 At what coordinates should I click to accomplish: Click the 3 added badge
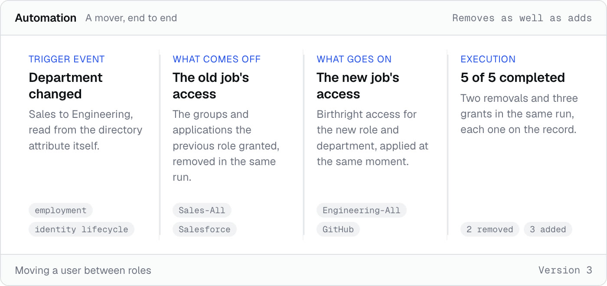pos(548,229)
